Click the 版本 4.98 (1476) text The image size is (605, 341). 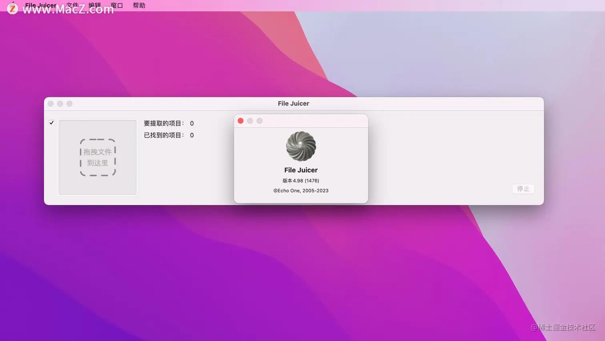301,181
